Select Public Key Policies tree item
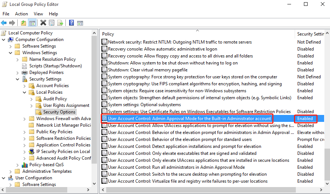 [x=54, y=132]
